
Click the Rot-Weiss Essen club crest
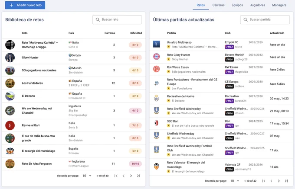156,69
